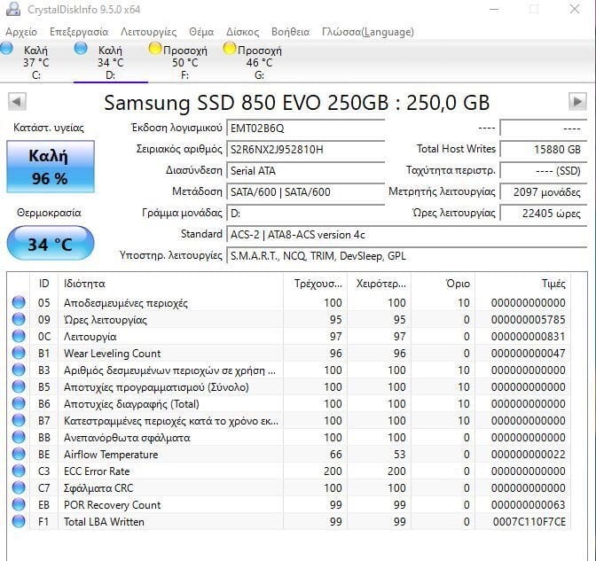Click the 34 °C temperature button

[51, 244]
